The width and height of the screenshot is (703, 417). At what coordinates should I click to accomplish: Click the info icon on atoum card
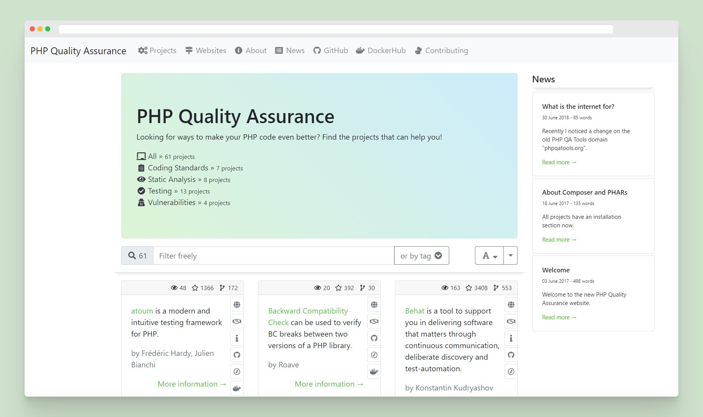point(237,338)
